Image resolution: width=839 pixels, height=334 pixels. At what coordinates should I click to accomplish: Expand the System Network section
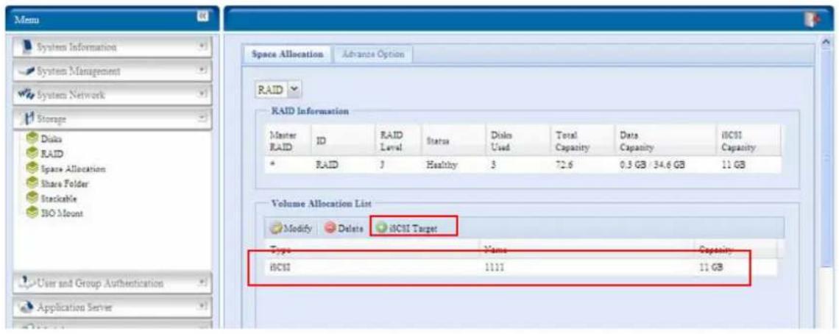point(203,95)
